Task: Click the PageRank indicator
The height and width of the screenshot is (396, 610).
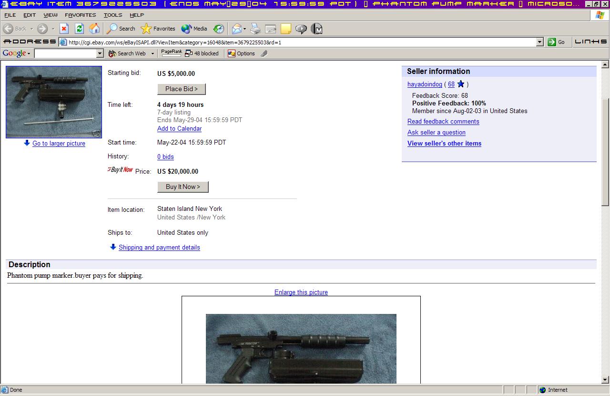Action: [x=171, y=53]
